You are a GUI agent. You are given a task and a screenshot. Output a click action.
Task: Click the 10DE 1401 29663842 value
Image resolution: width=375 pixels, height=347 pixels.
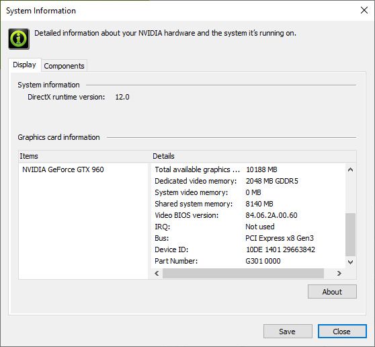[x=280, y=249]
